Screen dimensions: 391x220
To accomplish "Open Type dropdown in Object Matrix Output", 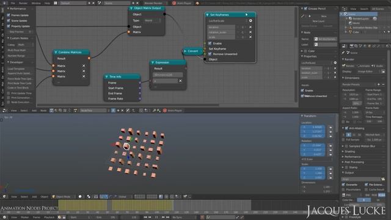I will 152,20.
